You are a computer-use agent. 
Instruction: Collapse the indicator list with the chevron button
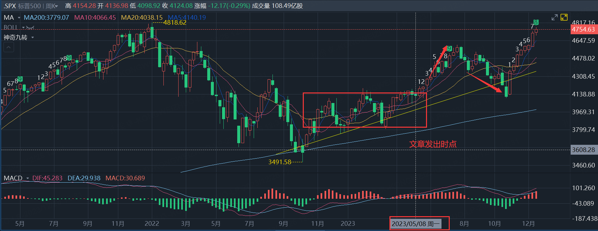click(x=9, y=48)
